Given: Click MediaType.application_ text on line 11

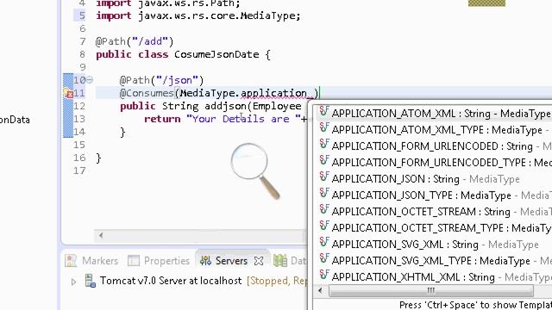Looking at the screenshot, I should click(247, 93).
